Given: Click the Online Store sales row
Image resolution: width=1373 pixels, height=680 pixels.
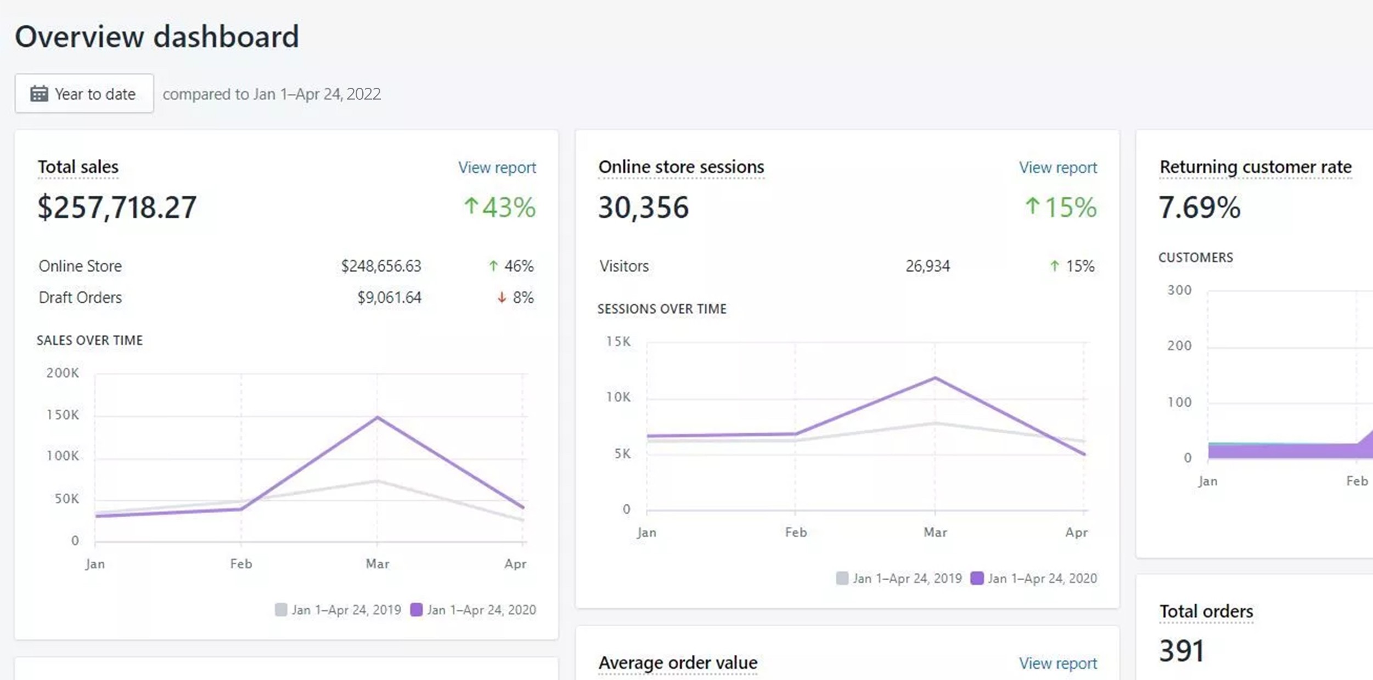Looking at the screenshot, I should tap(80, 266).
